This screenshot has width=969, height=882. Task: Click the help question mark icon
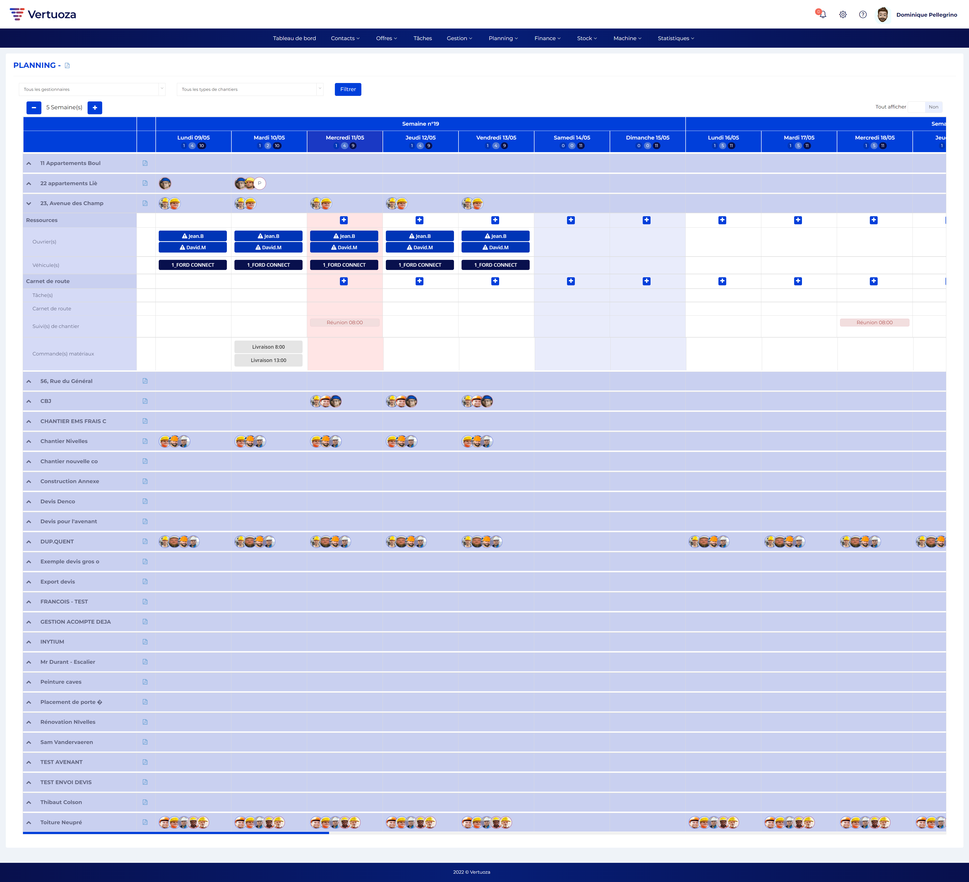[863, 15]
